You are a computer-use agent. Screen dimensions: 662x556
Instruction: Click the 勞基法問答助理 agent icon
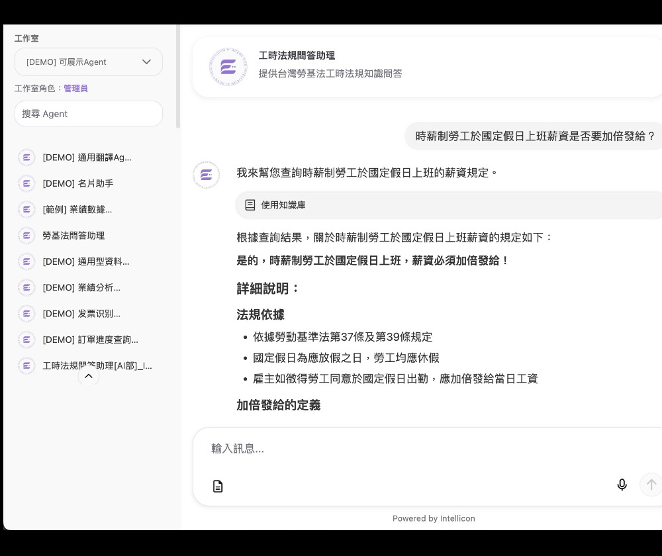coord(26,235)
